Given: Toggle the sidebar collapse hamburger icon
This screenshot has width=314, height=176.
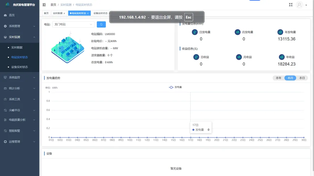Looking at the screenshot, I should (44, 5).
